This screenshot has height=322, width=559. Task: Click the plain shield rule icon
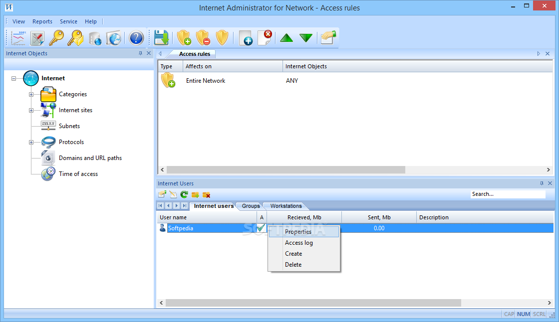(x=222, y=38)
